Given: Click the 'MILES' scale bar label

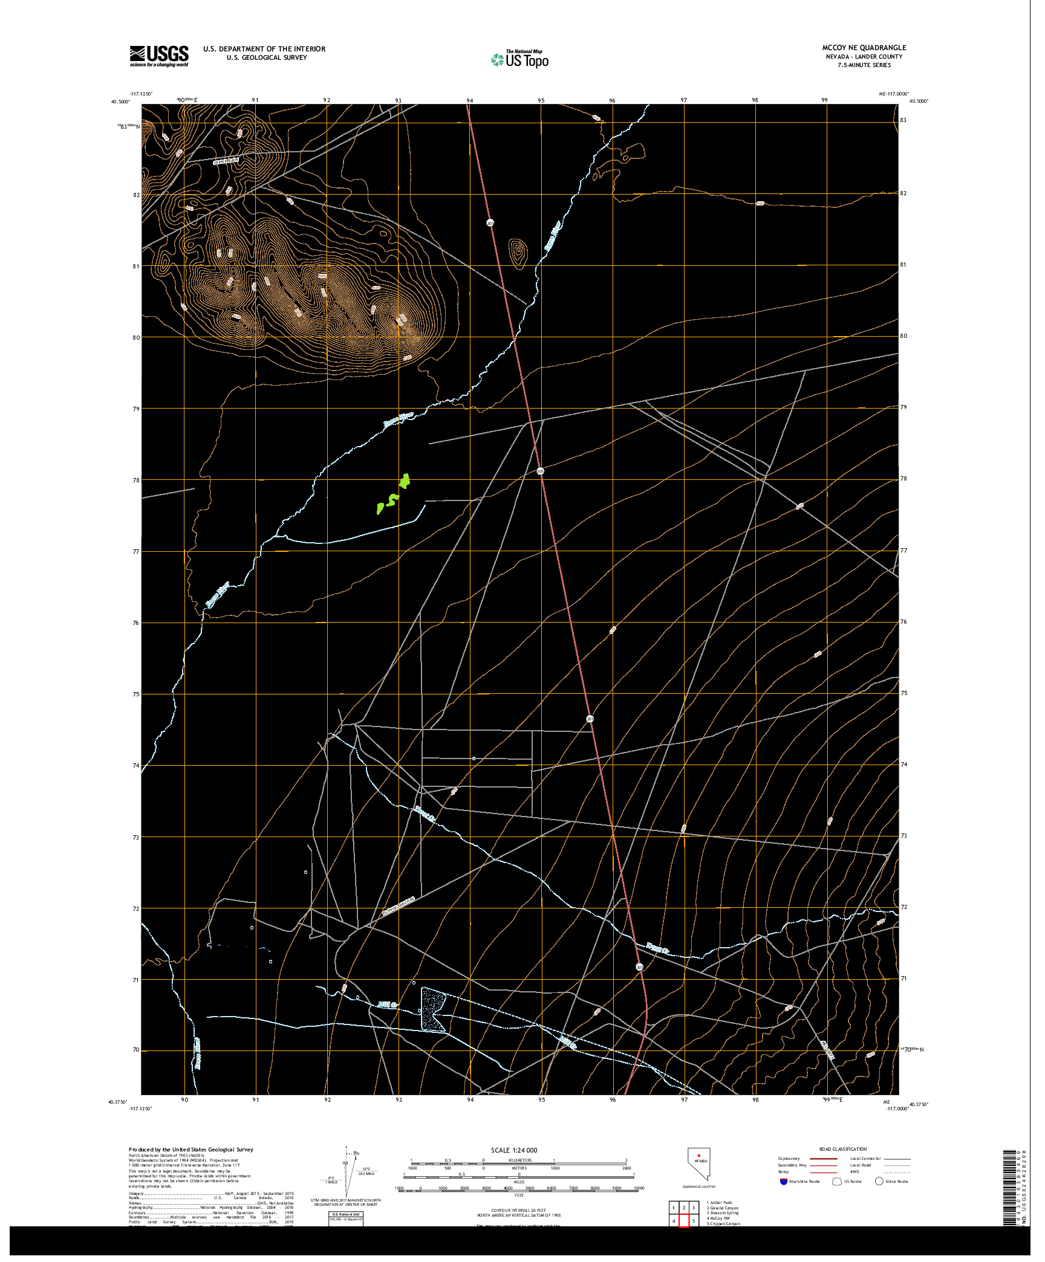Looking at the screenshot, I should pos(519,1182).
